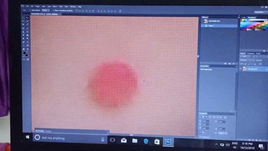Open the Edit menu
The height and width of the screenshot is (151, 268).
[x=32, y=6]
